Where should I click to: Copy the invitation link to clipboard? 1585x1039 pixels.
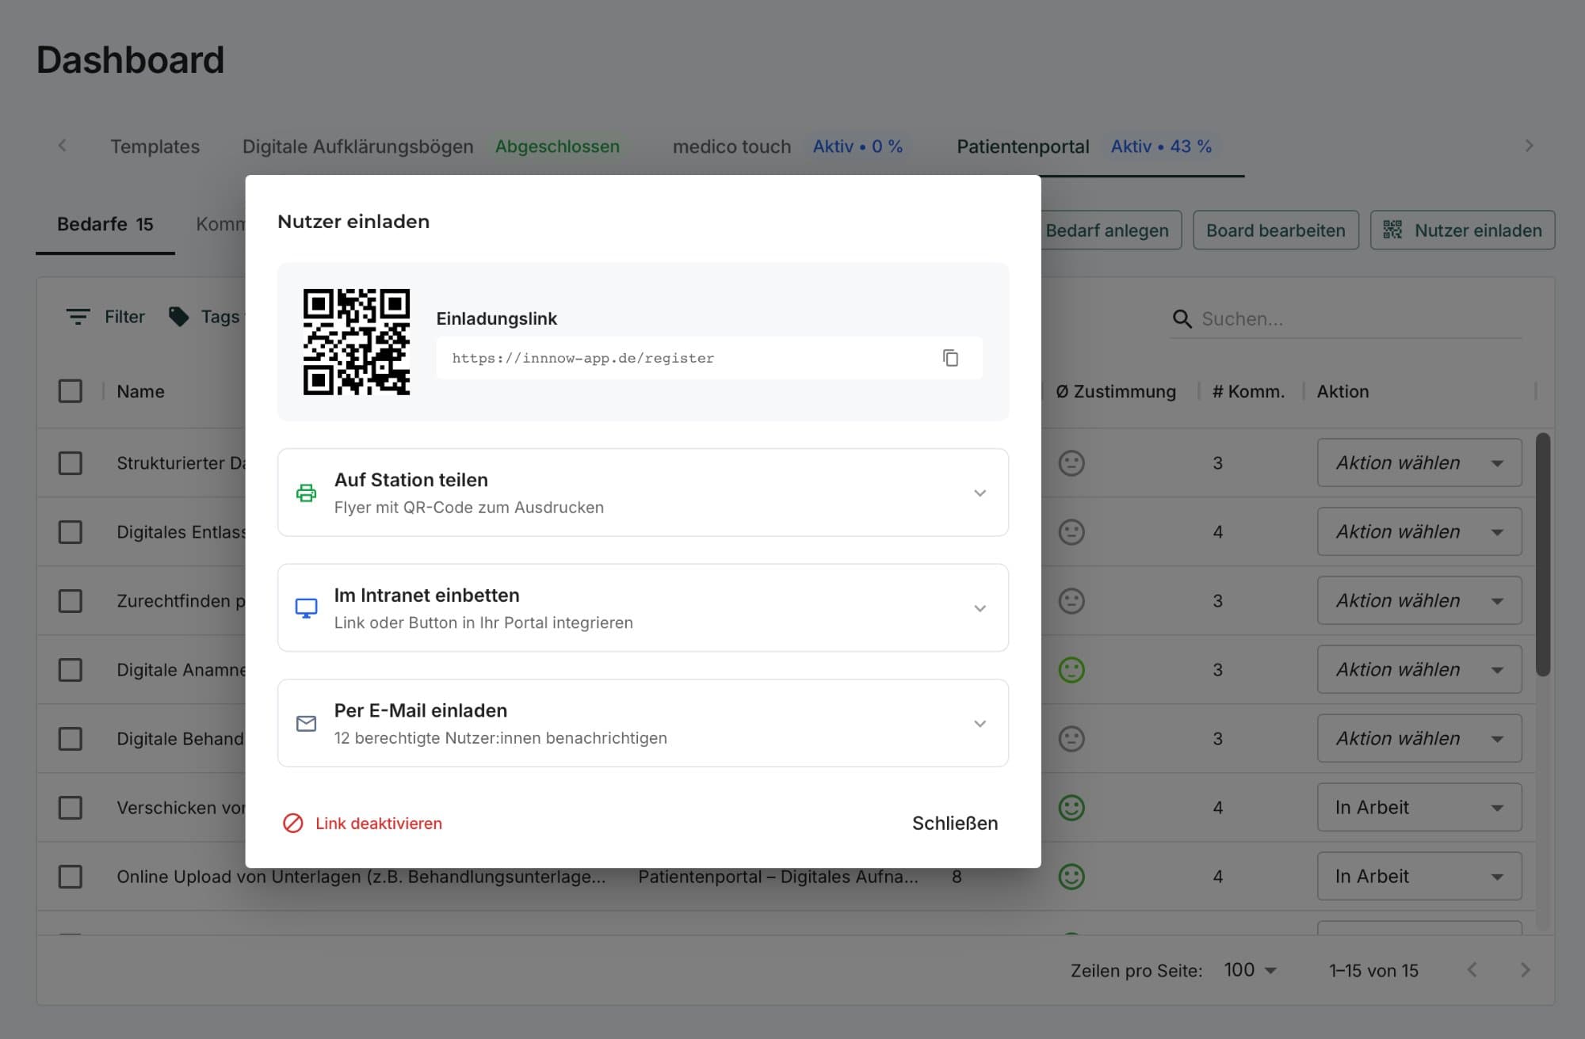(950, 358)
